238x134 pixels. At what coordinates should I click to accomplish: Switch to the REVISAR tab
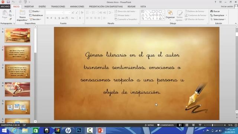131,7
